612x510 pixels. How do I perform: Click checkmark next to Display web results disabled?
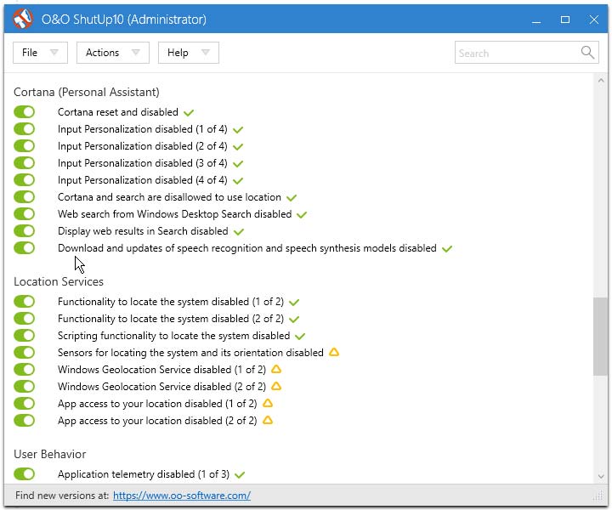click(239, 232)
